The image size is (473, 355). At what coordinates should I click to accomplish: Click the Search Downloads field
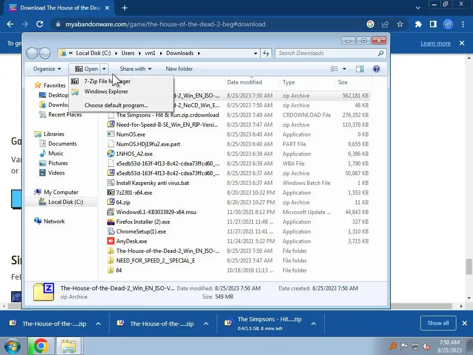[x=331, y=53]
